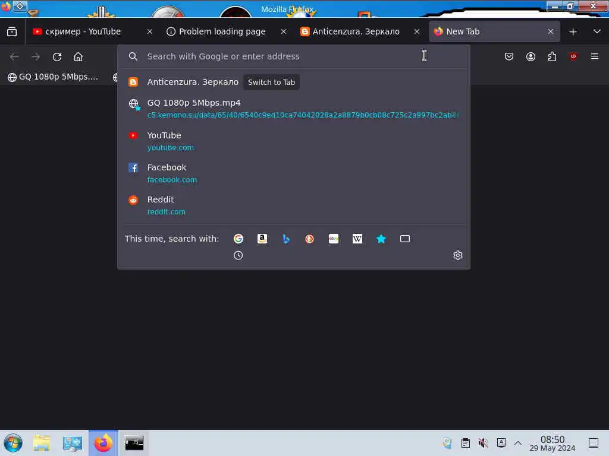Screen dimensions: 609x456
Task: Select Firefox in taskbar
Action: tap(103, 443)
